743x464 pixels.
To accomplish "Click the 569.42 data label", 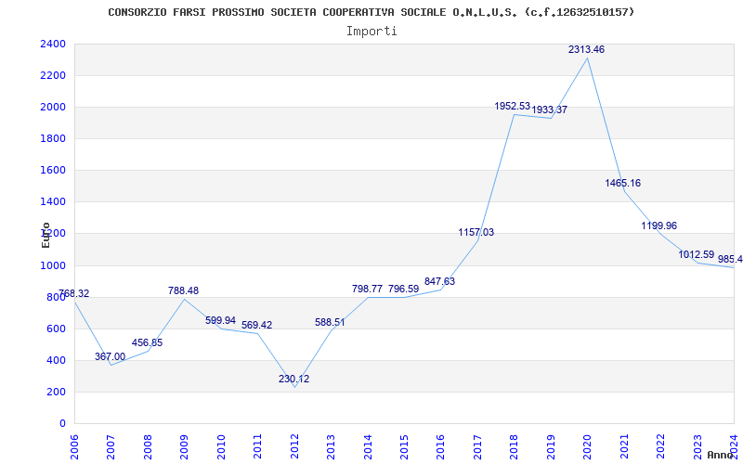I will (257, 326).
